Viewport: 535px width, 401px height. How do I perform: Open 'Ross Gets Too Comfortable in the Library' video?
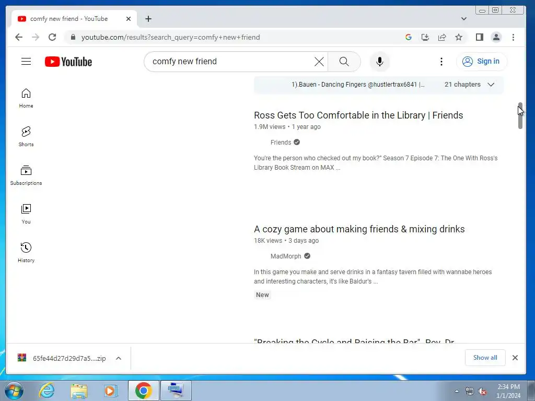pos(358,115)
